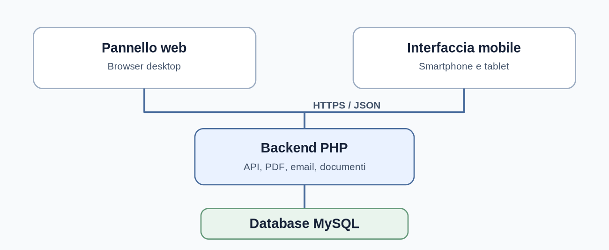Click the Pannello web box
This screenshot has height=250, width=609.
pyautogui.click(x=144, y=58)
